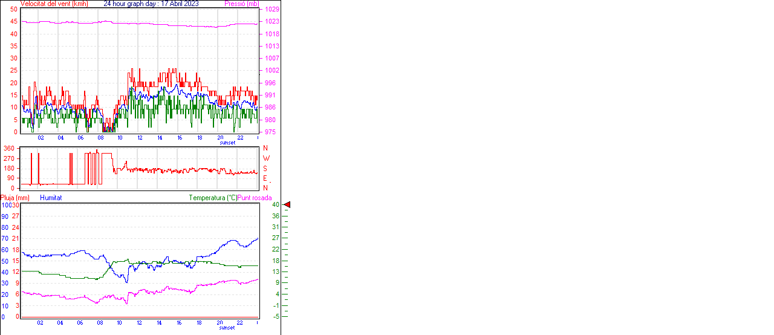
Task: Click the 'sunset' label under the wind graph
Action: 228,142
